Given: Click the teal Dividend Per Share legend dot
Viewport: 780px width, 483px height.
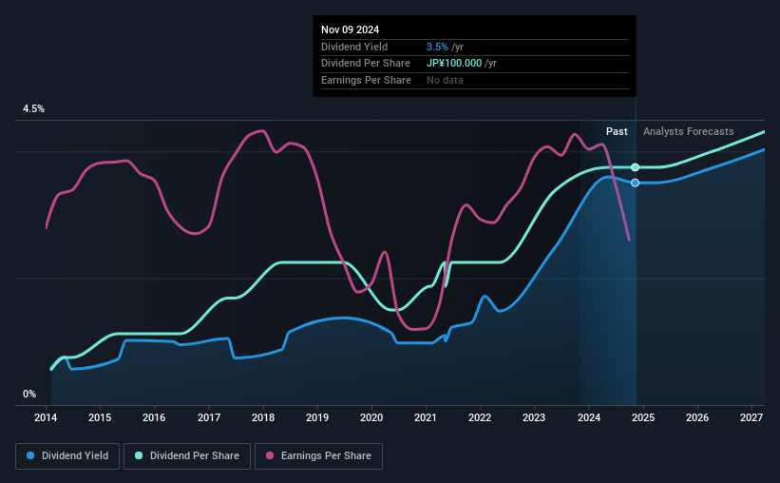Looking at the screenshot, I should click(x=139, y=455).
